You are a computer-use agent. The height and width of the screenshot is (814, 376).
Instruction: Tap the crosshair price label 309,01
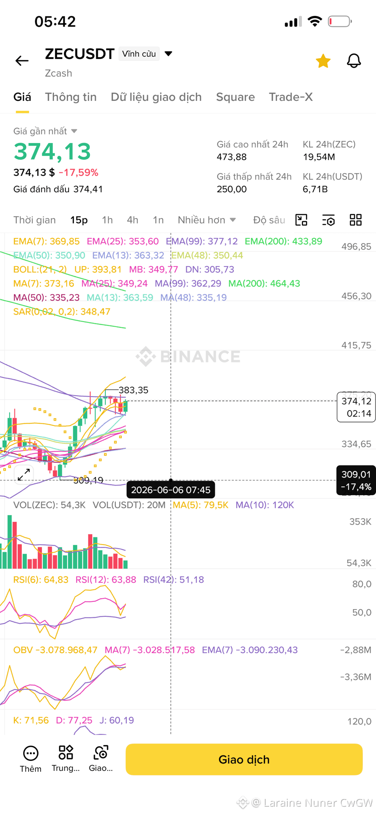pyautogui.click(x=356, y=480)
